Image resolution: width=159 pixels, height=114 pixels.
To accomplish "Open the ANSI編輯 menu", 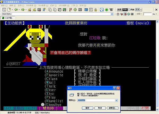I will tap(64, 6).
